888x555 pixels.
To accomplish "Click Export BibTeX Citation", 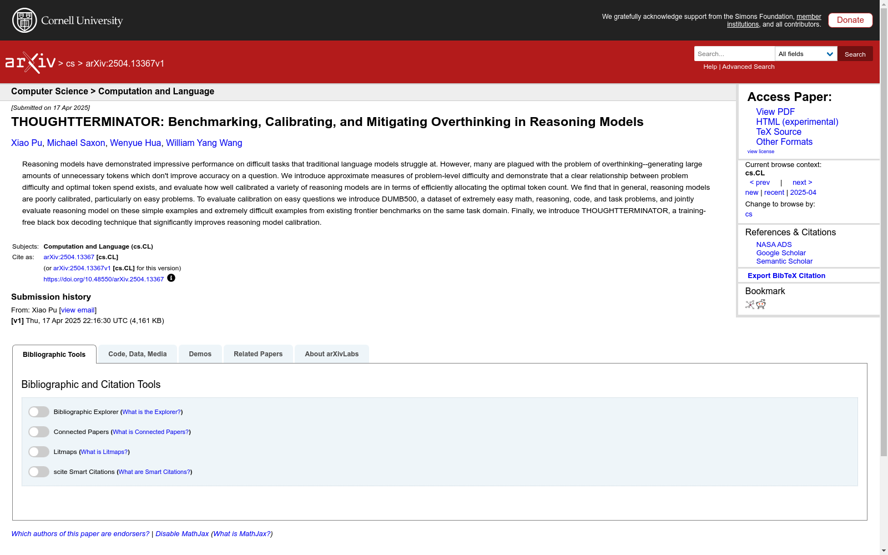I will (x=786, y=276).
